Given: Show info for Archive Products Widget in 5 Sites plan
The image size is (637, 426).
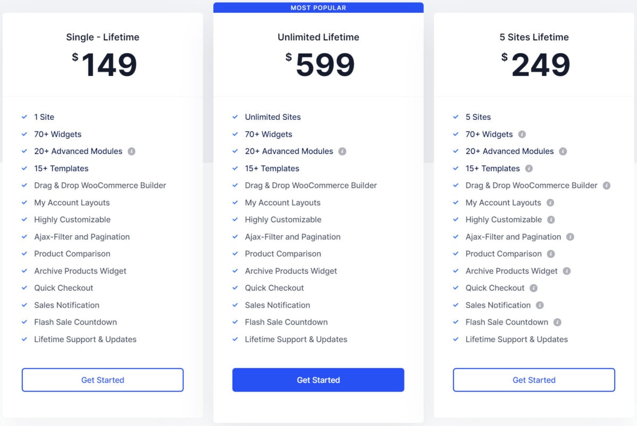Looking at the screenshot, I should (567, 271).
